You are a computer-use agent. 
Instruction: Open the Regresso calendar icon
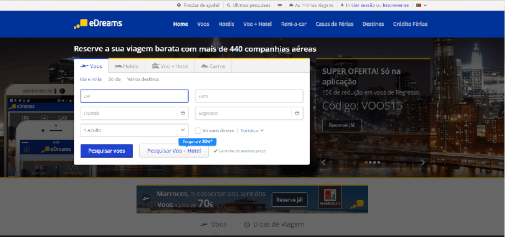pyautogui.click(x=297, y=113)
